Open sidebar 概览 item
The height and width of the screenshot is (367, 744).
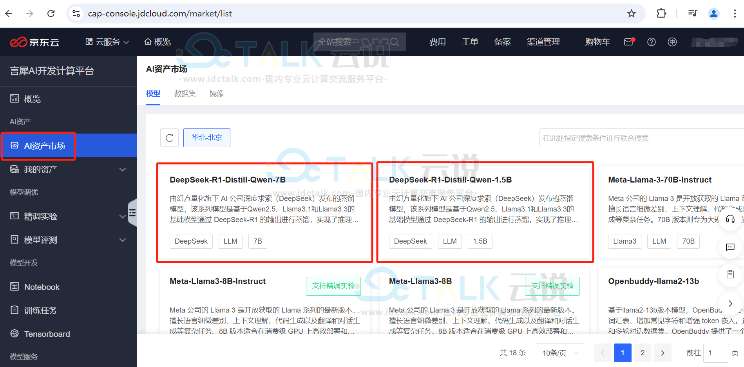[68, 99]
